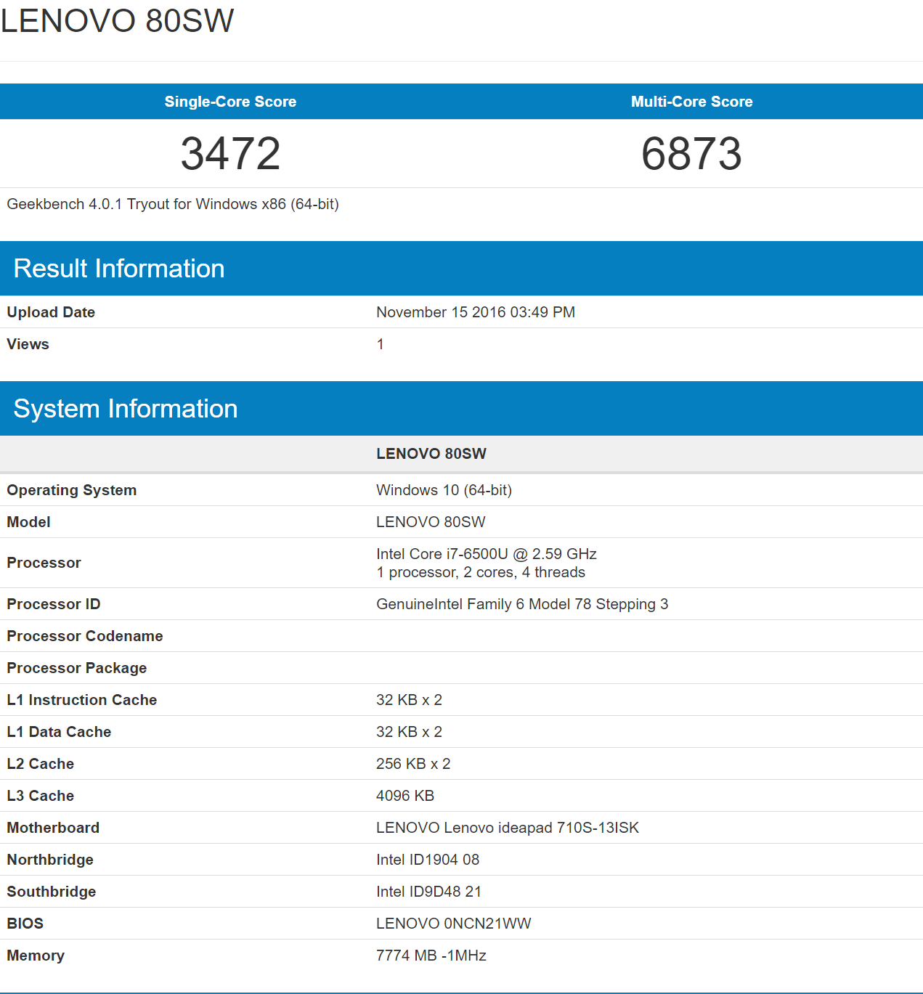Click the L3 Cache value 4096 KB
The height and width of the screenshot is (994, 923).
(405, 796)
